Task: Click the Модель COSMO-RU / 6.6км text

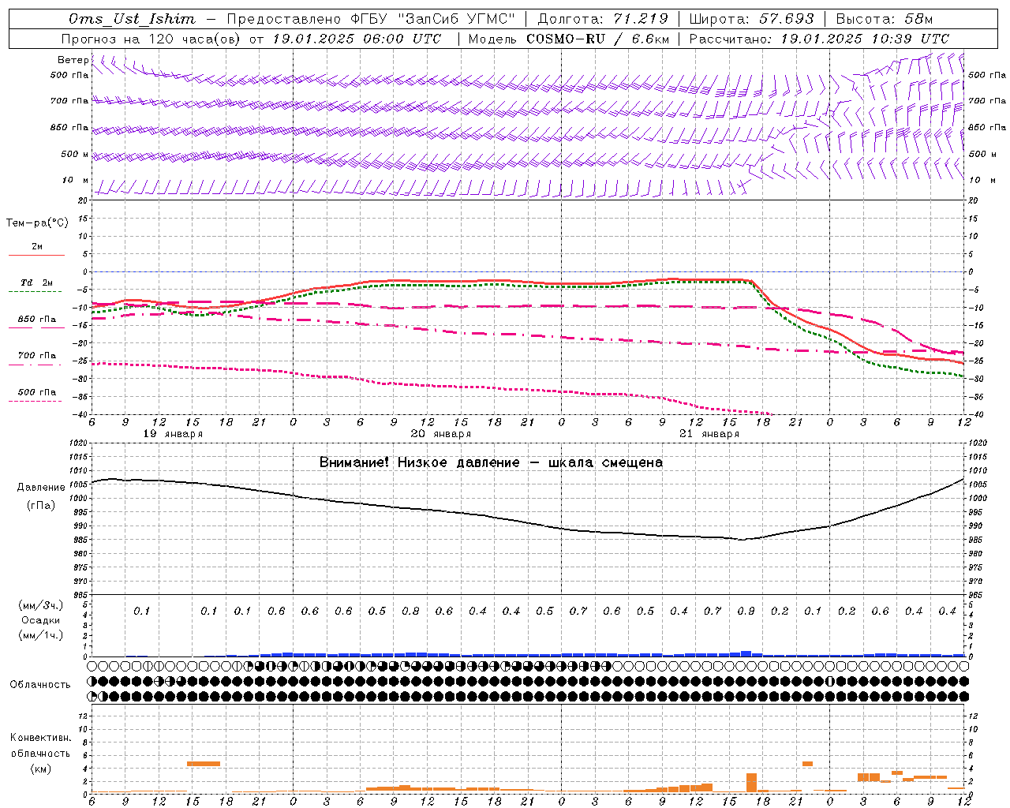Action: point(569,39)
